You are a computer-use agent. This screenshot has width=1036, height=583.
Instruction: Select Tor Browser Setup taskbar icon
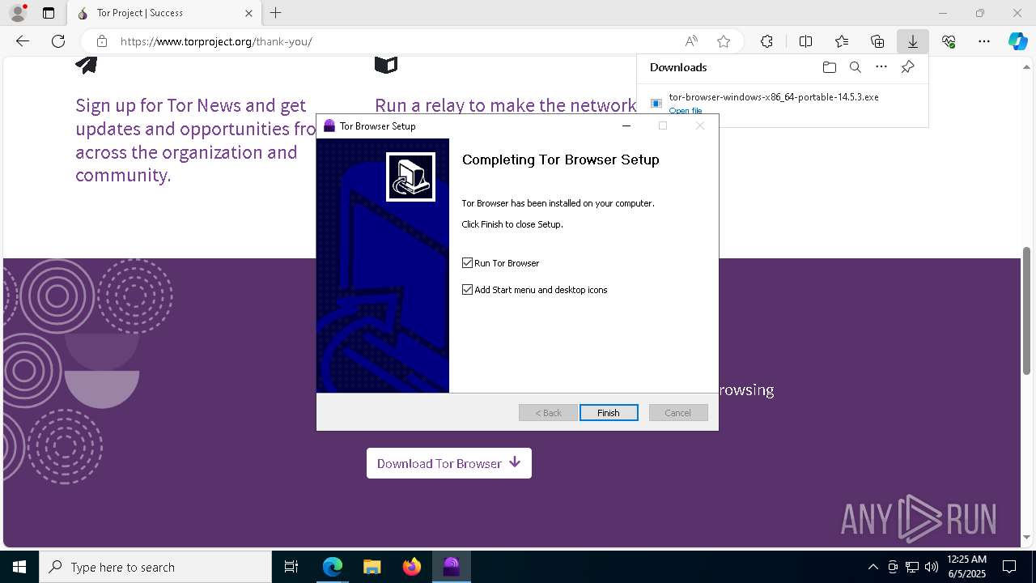pos(451,567)
